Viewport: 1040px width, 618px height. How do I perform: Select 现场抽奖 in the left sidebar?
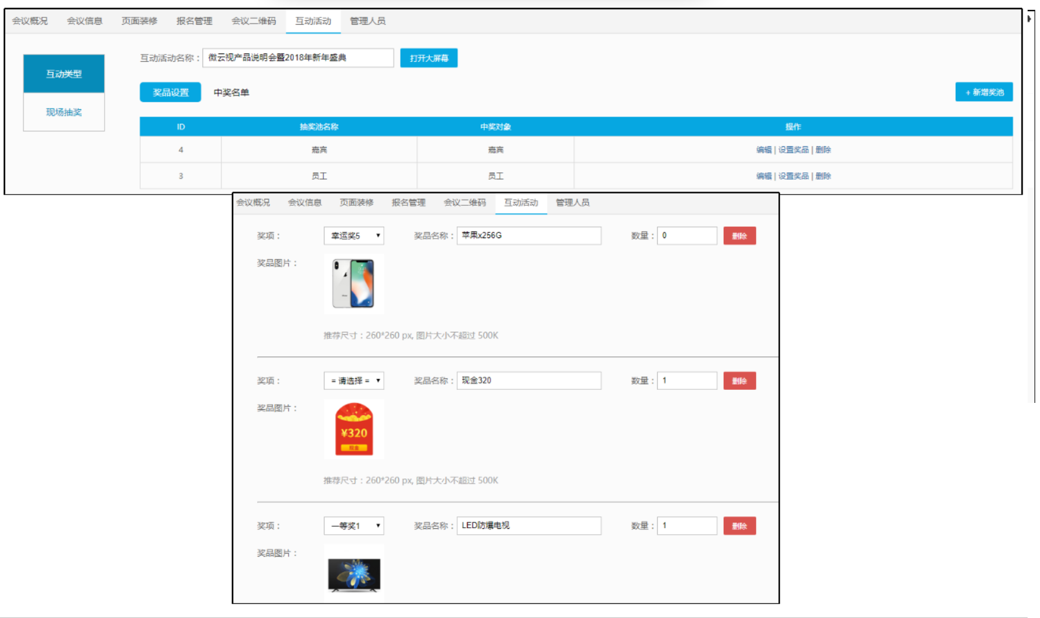coord(64,112)
